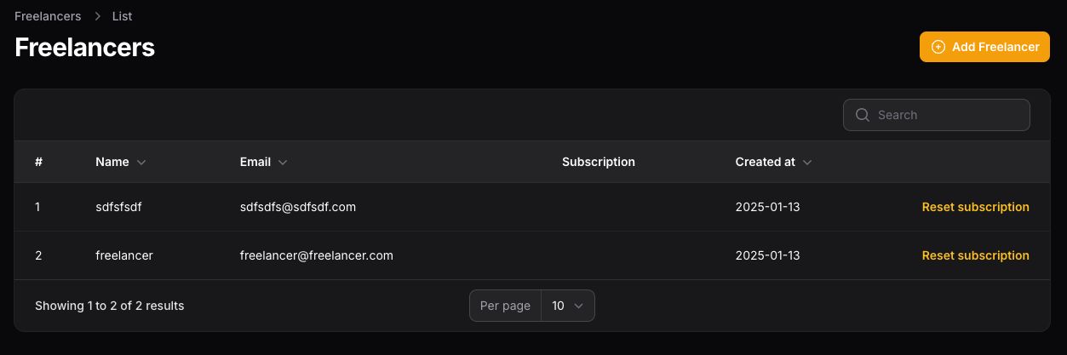
Task: Click the sort arrow beside Name
Action: click(141, 163)
